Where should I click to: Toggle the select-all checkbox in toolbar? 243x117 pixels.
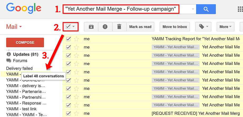point(68,27)
